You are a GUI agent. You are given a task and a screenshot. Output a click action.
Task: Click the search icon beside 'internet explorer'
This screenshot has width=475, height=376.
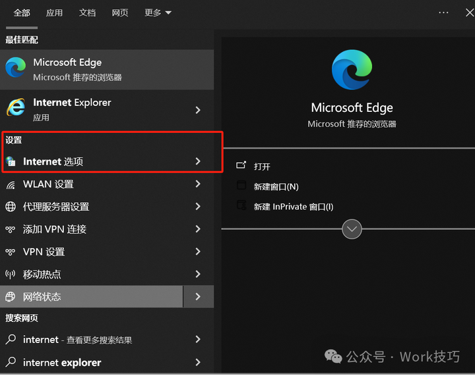(x=11, y=362)
